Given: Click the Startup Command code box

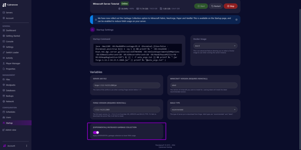Looking at the screenshot, I should click(x=138, y=53).
